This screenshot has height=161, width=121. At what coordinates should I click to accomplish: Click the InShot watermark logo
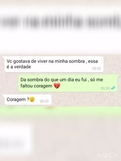coord(108,155)
